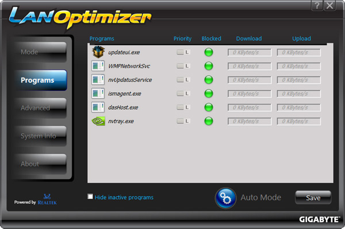The image size is (345, 229).
Task: Change priority selector for dasHost.exe
Action: 183,107
